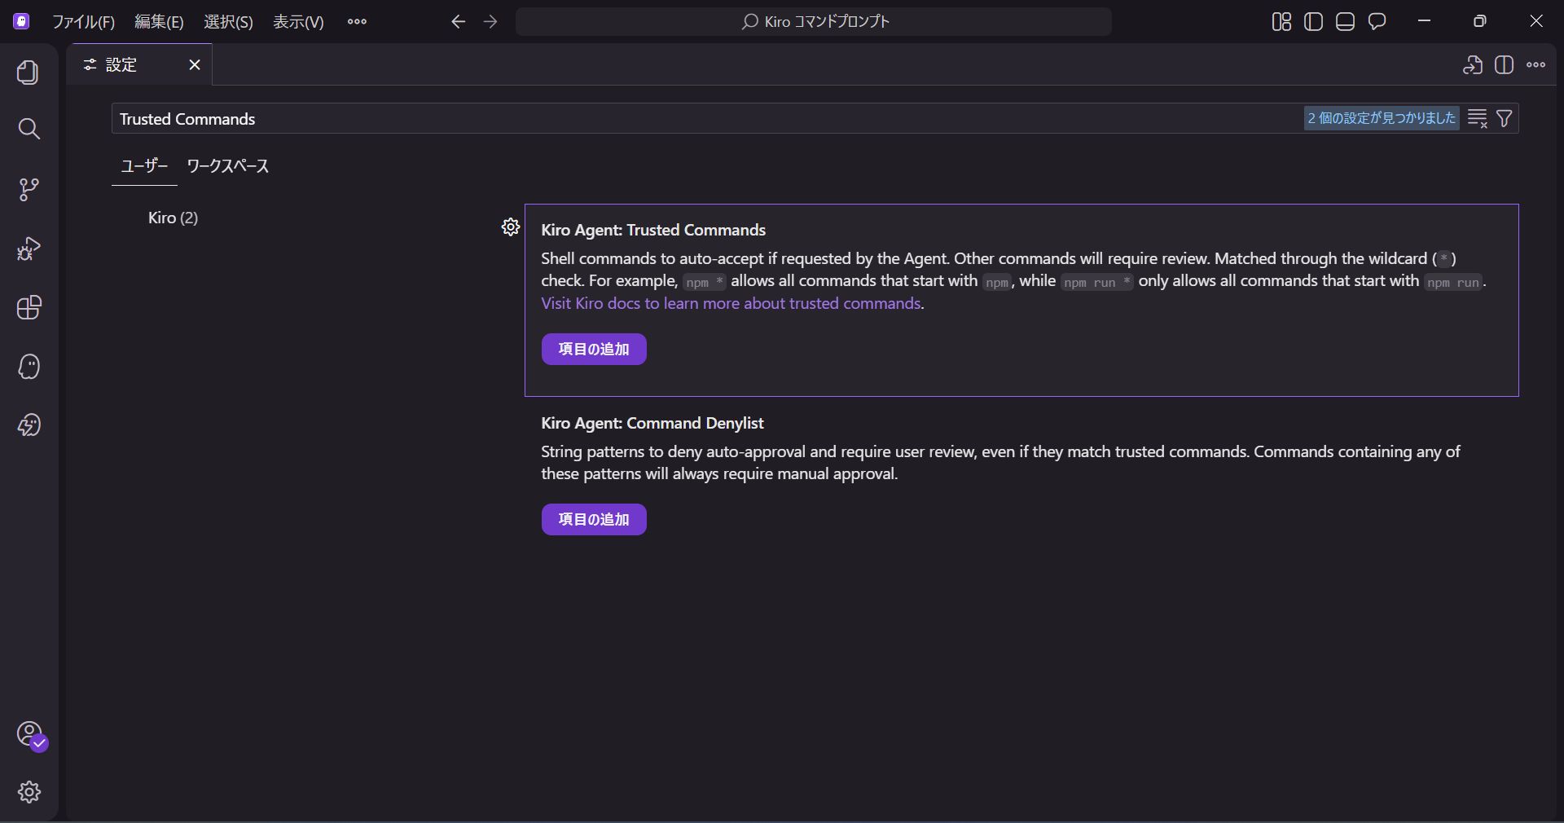Open the Search view in sidebar
Screen dimensions: 1564x823
click(29, 129)
